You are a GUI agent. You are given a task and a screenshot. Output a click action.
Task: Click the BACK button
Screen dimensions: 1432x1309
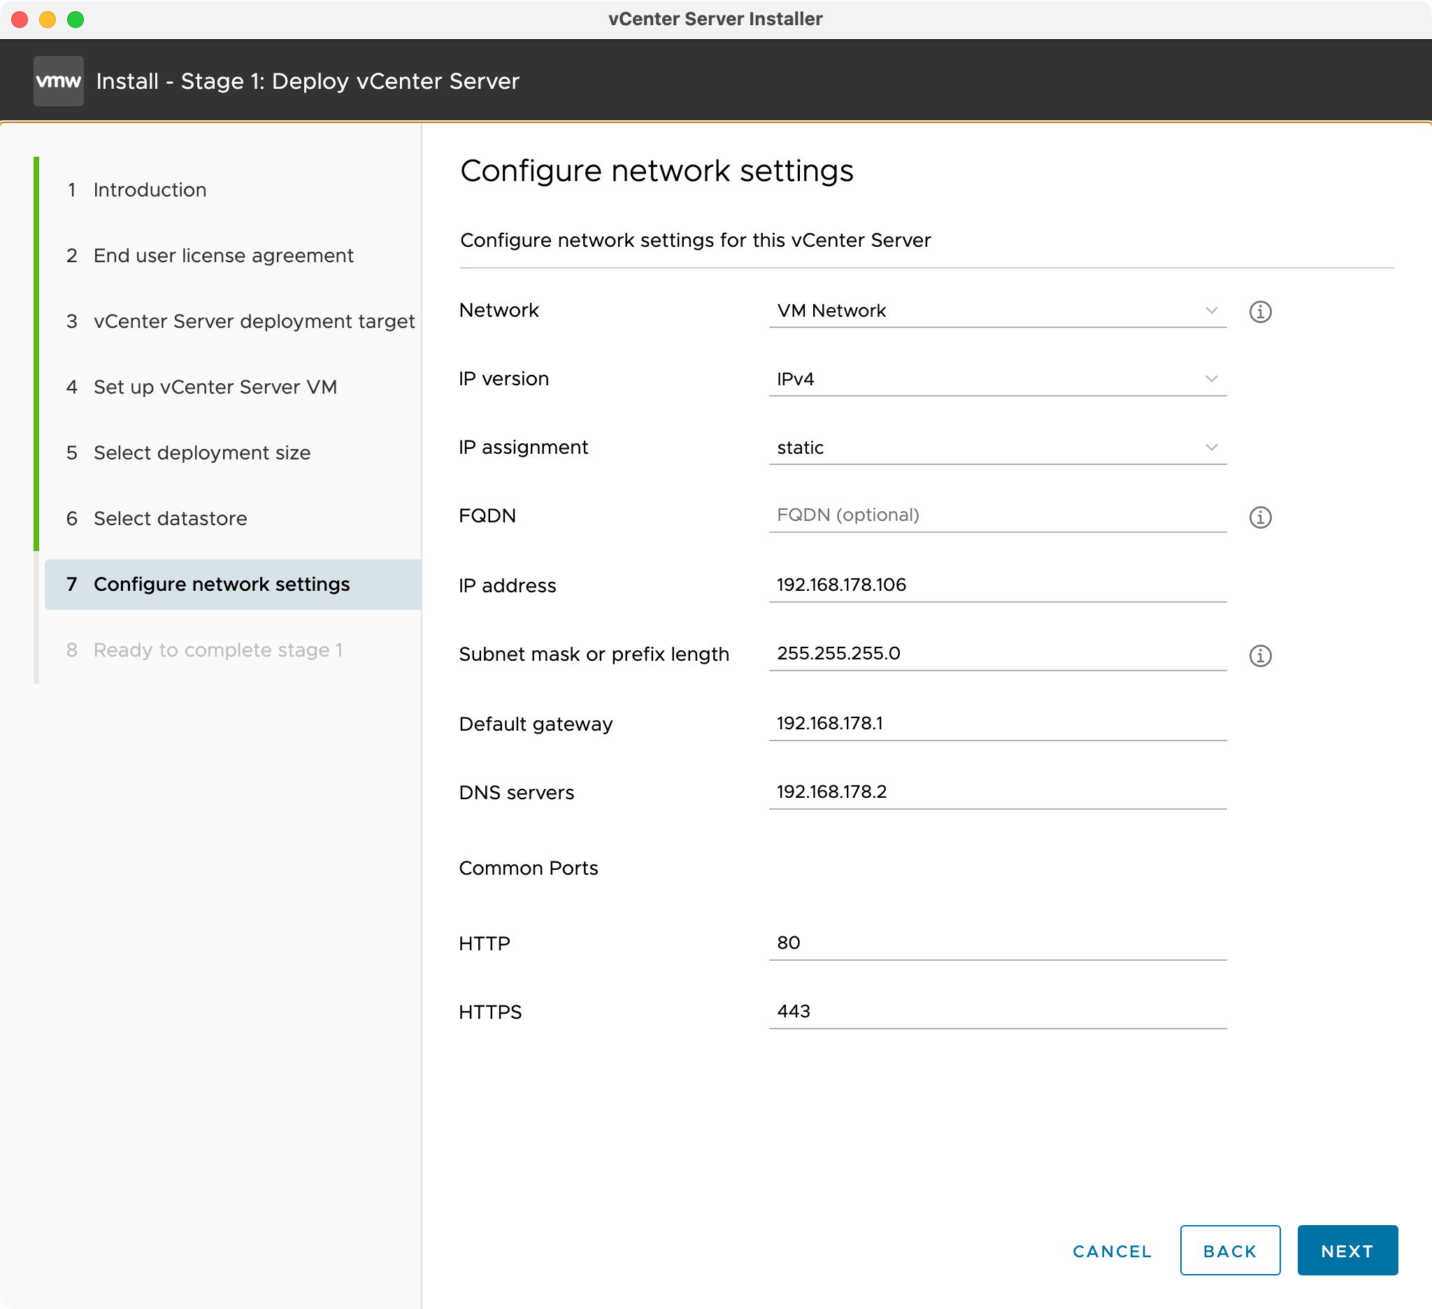click(x=1229, y=1250)
